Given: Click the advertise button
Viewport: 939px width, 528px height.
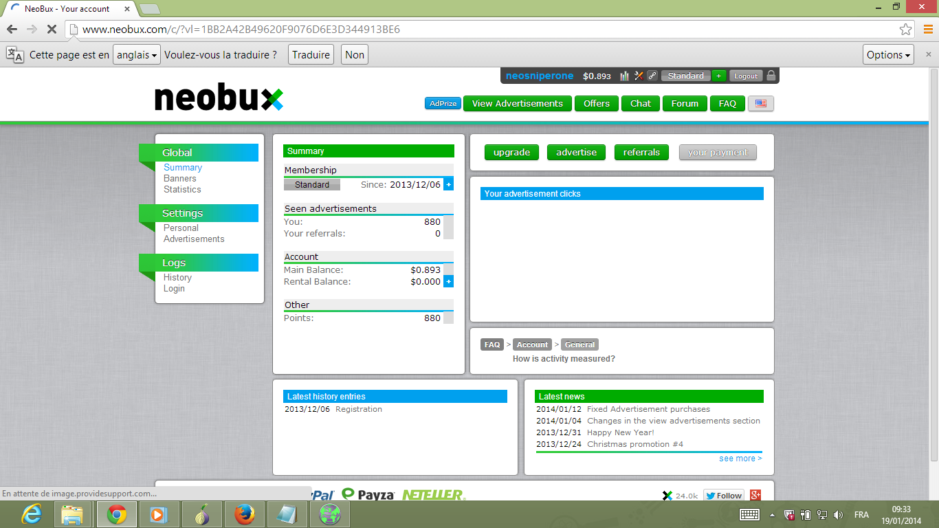Looking at the screenshot, I should pos(577,153).
